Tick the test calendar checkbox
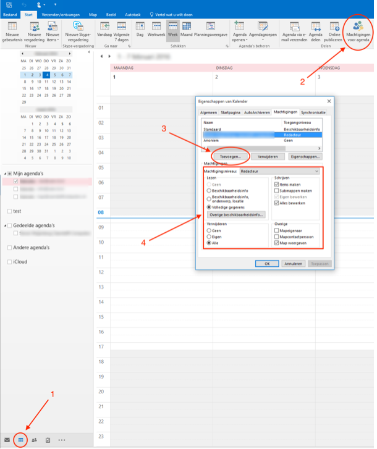The width and height of the screenshot is (377, 449). [9, 211]
